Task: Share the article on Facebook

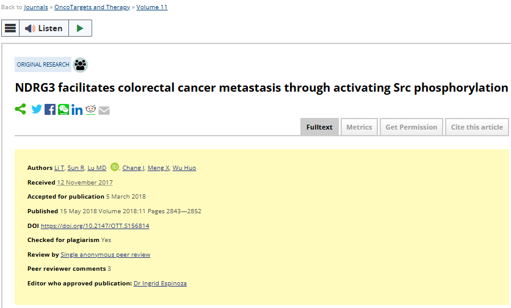Action: coord(50,109)
